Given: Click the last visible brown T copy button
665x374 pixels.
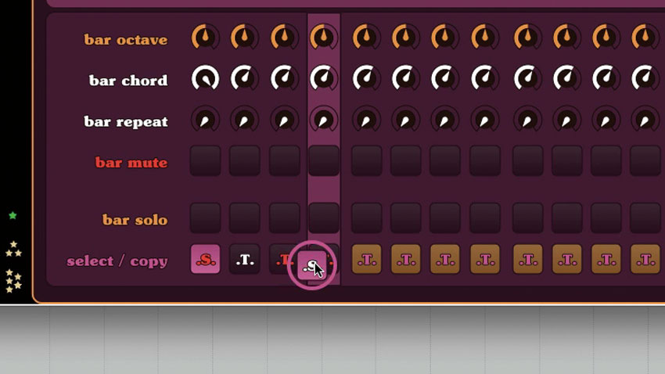Looking at the screenshot, I should [645, 259].
